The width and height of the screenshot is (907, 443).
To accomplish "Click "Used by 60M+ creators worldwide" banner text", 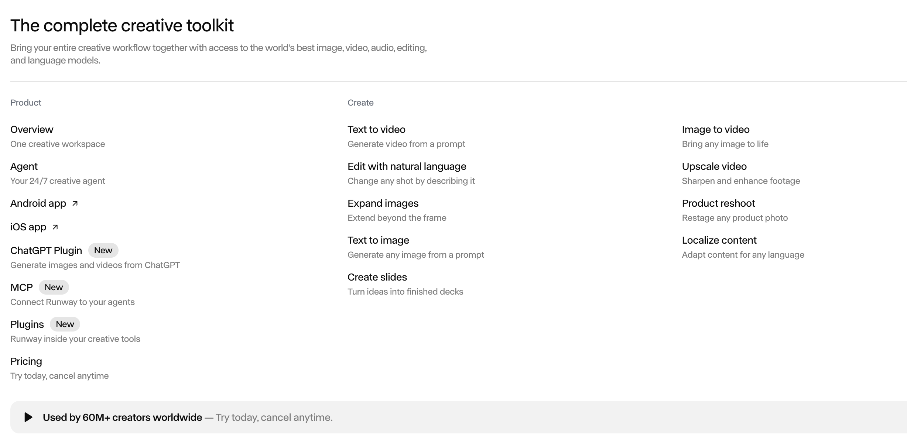I will pos(122,418).
